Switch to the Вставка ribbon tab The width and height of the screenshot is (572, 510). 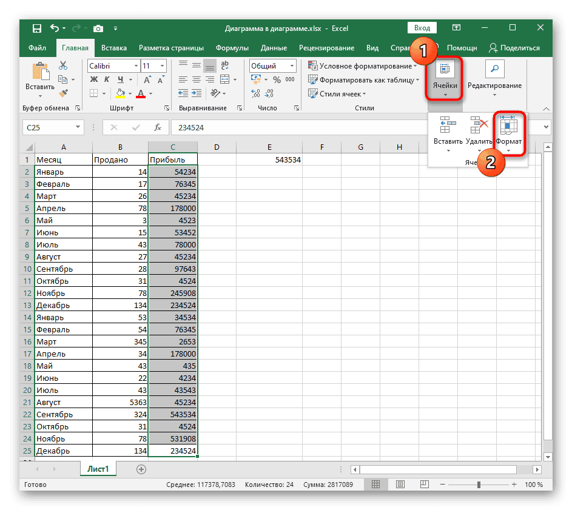click(114, 48)
